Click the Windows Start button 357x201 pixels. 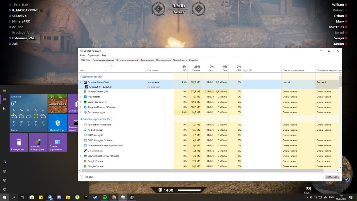click(4, 197)
